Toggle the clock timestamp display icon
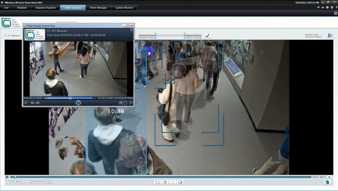Viewport: 338px width, 191px height. pos(165,182)
